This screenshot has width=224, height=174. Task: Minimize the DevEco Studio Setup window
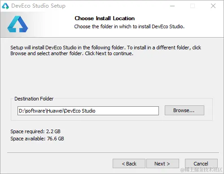(172, 6)
